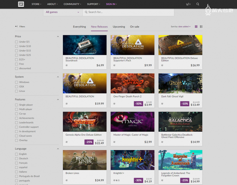This screenshot has width=237, height=185.
Task: Open Knightin'+ game thumbnail
Action: pos(132,160)
